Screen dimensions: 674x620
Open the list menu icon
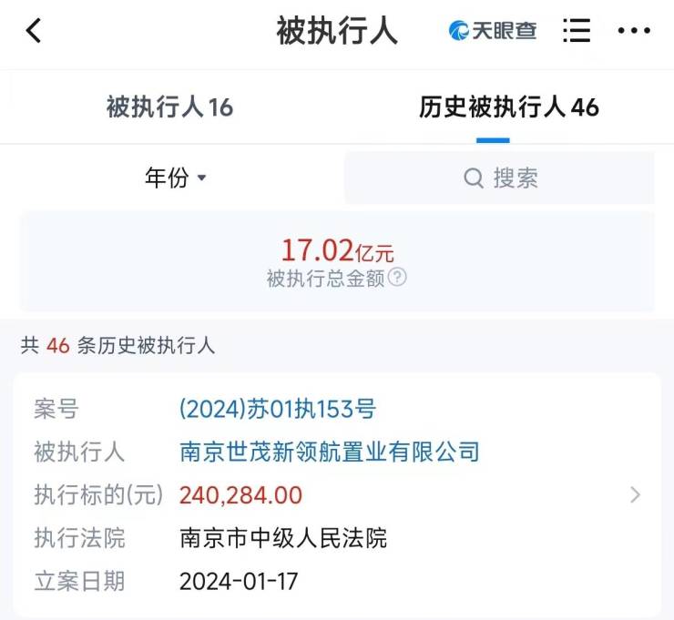point(577,31)
